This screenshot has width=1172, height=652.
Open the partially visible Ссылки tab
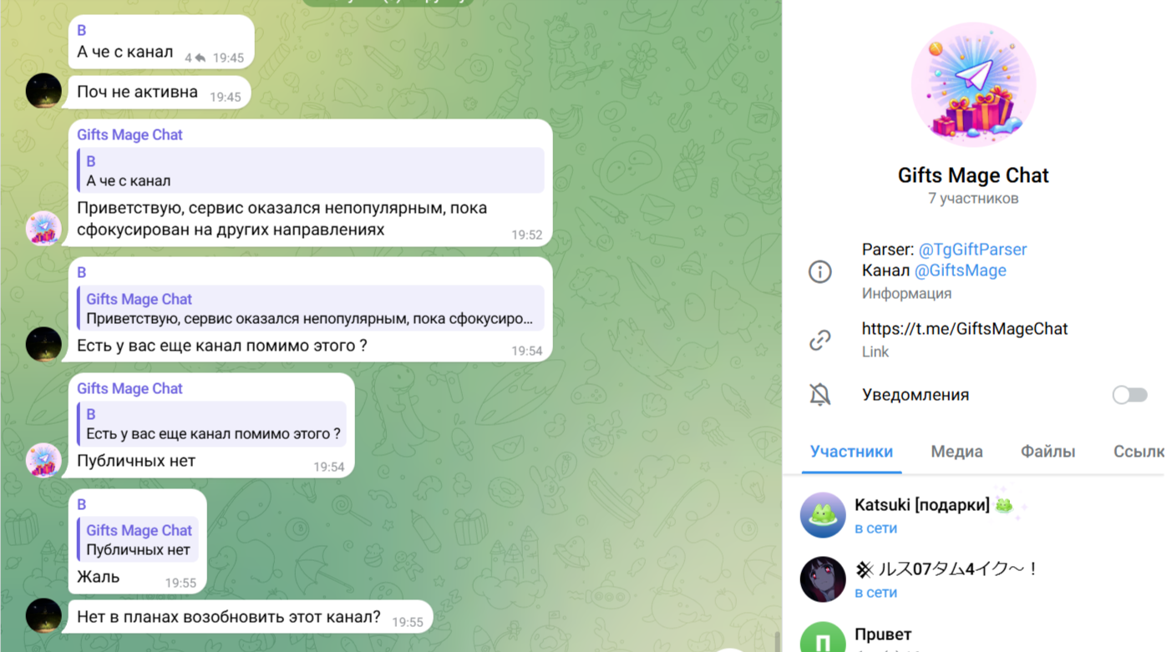click(1139, 452)
